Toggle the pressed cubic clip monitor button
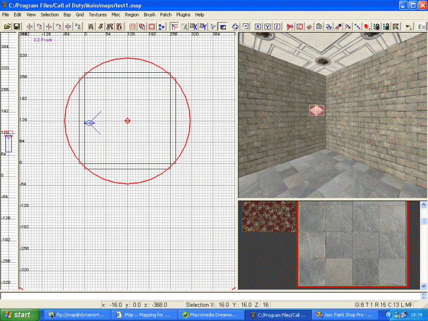 point(223,26)
